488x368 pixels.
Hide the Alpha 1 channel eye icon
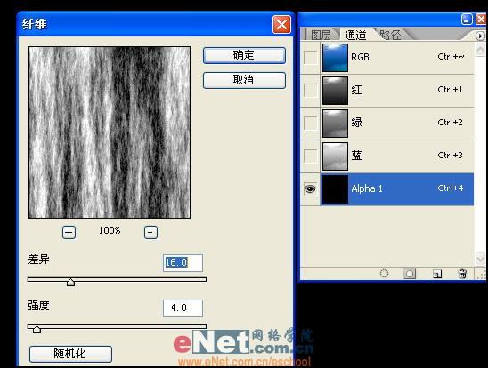310,188
